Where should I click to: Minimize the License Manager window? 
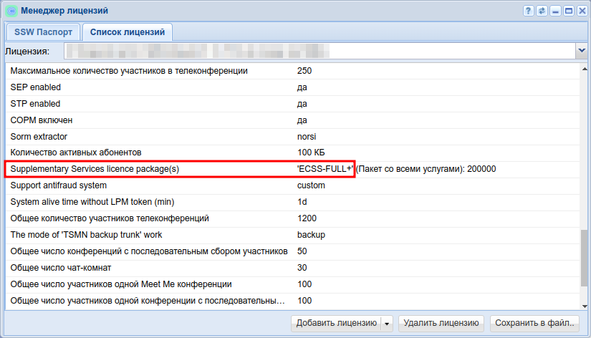[554, 11]
